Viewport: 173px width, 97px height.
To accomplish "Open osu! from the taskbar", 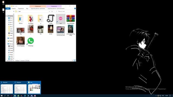I will (x=35, y=96).
